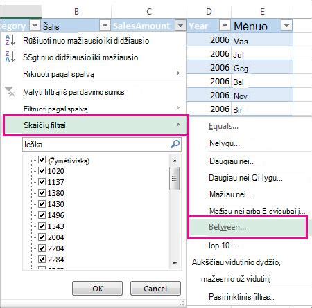Click the cell containing Geg
The width and height of the screenshot is (312, 308).
click(262, 67)
